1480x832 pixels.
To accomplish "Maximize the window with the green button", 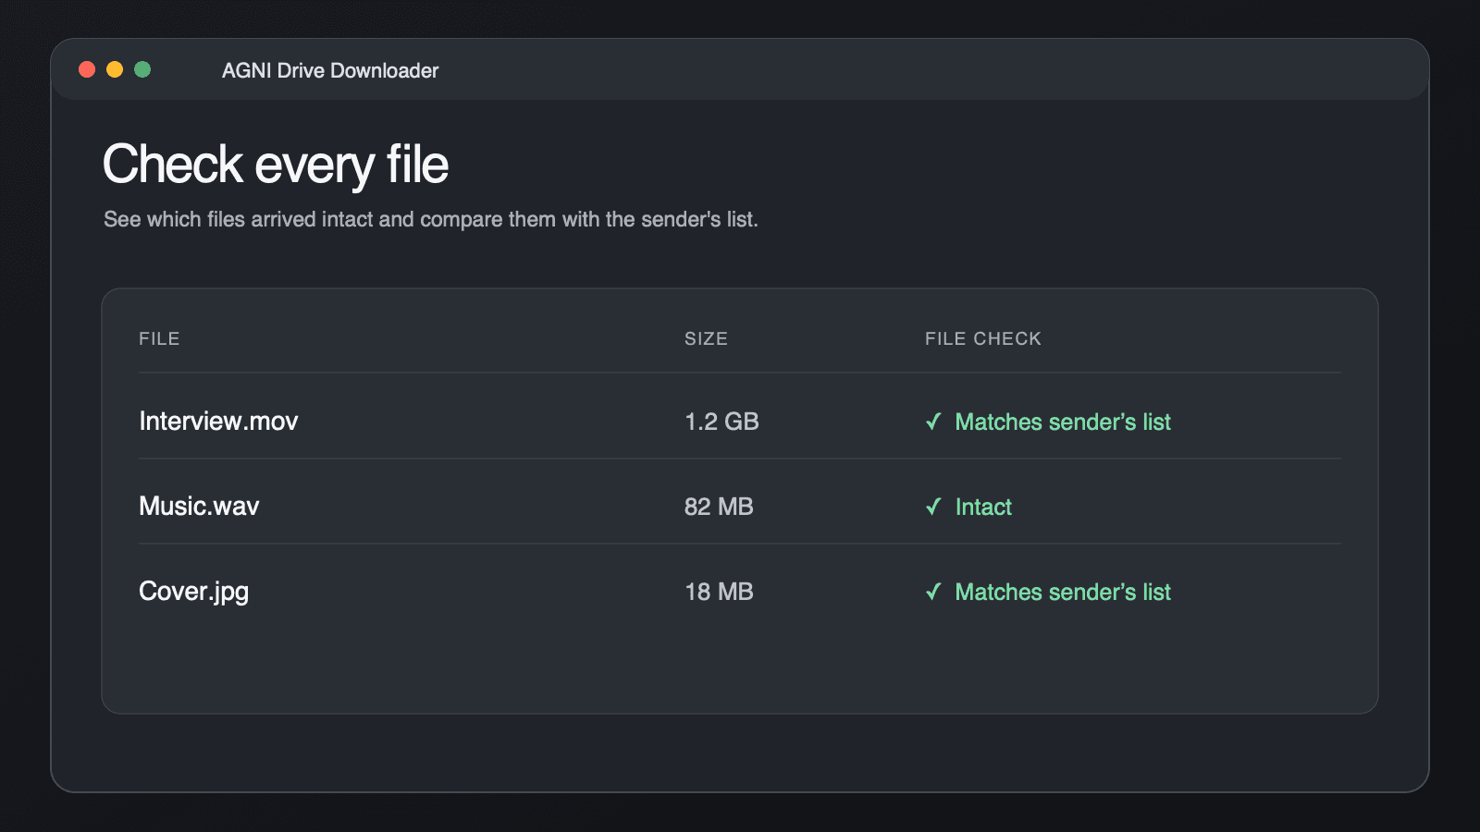I will (x=142, y=69).
